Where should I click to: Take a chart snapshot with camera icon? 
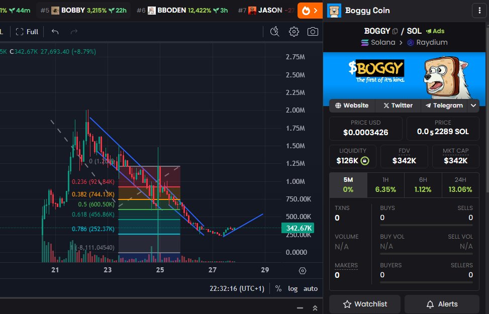pos(313,32)
